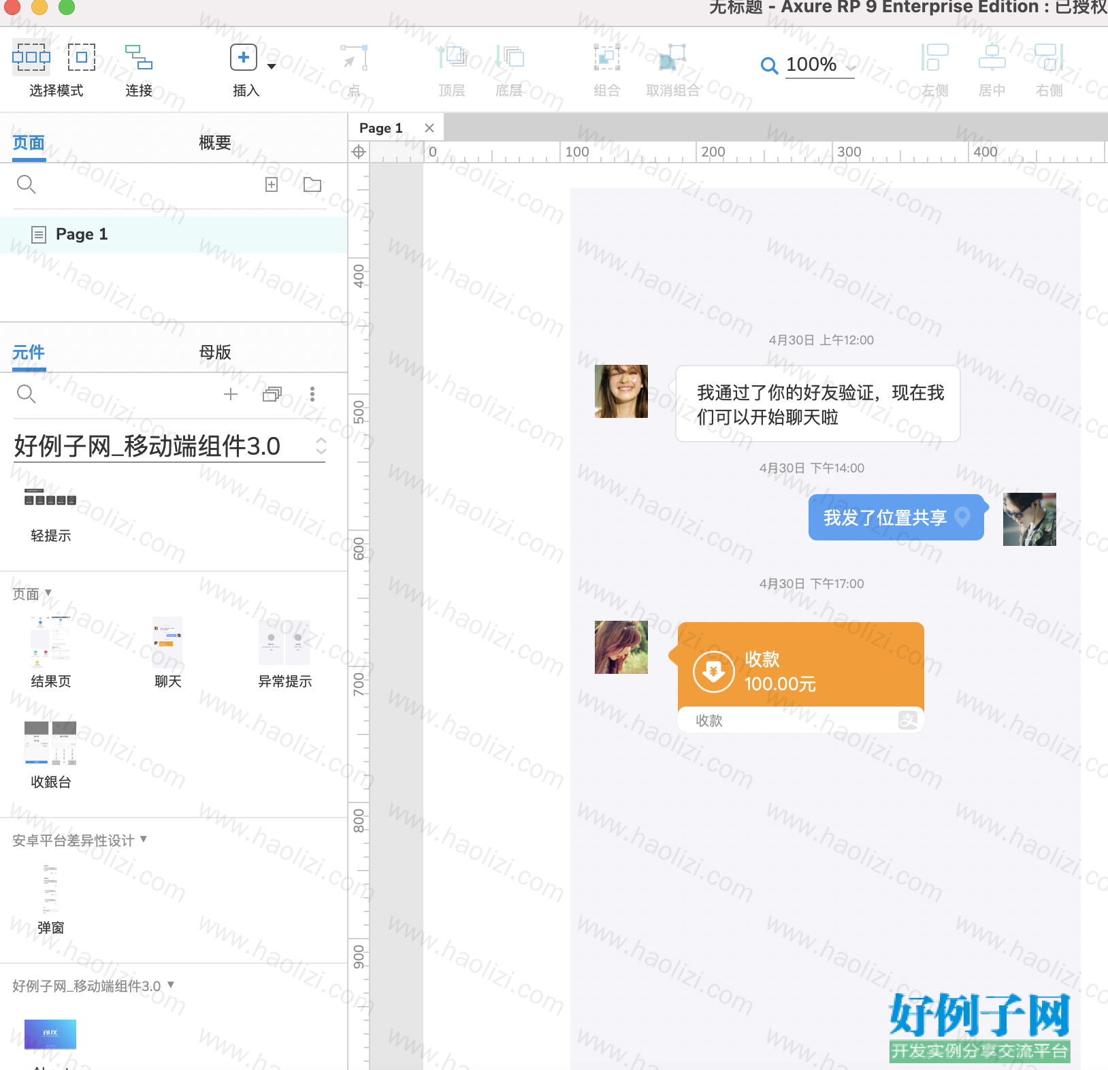Click the yen payment circle icon
Screen dimensions: 1108x1070
click(713, 672)
